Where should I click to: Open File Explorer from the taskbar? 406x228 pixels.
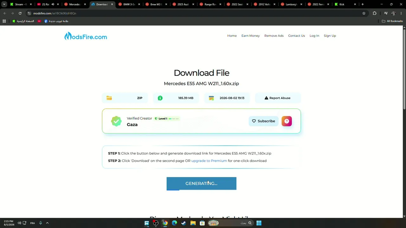[193, 223]
